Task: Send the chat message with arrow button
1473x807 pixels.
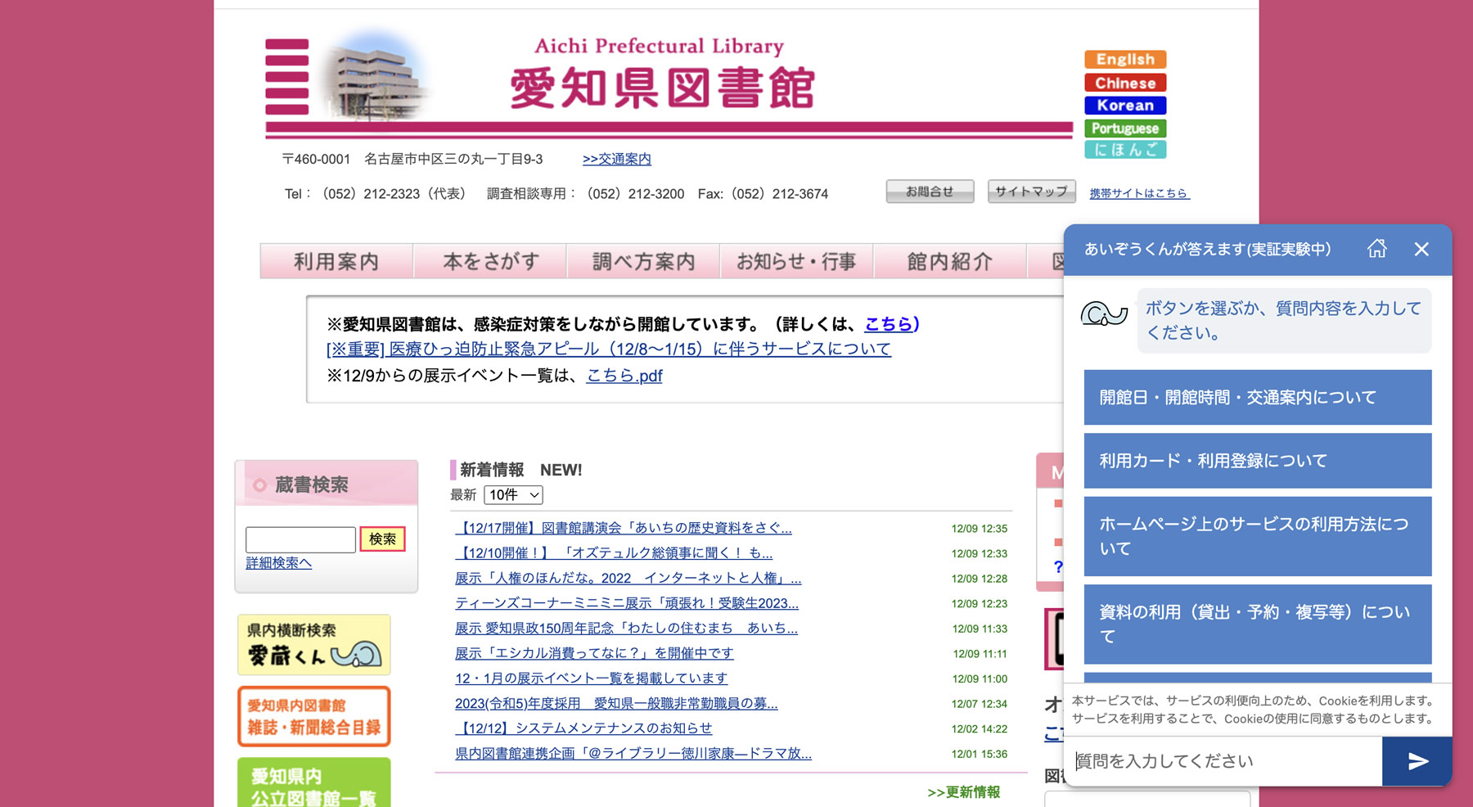Action: 1417,761
